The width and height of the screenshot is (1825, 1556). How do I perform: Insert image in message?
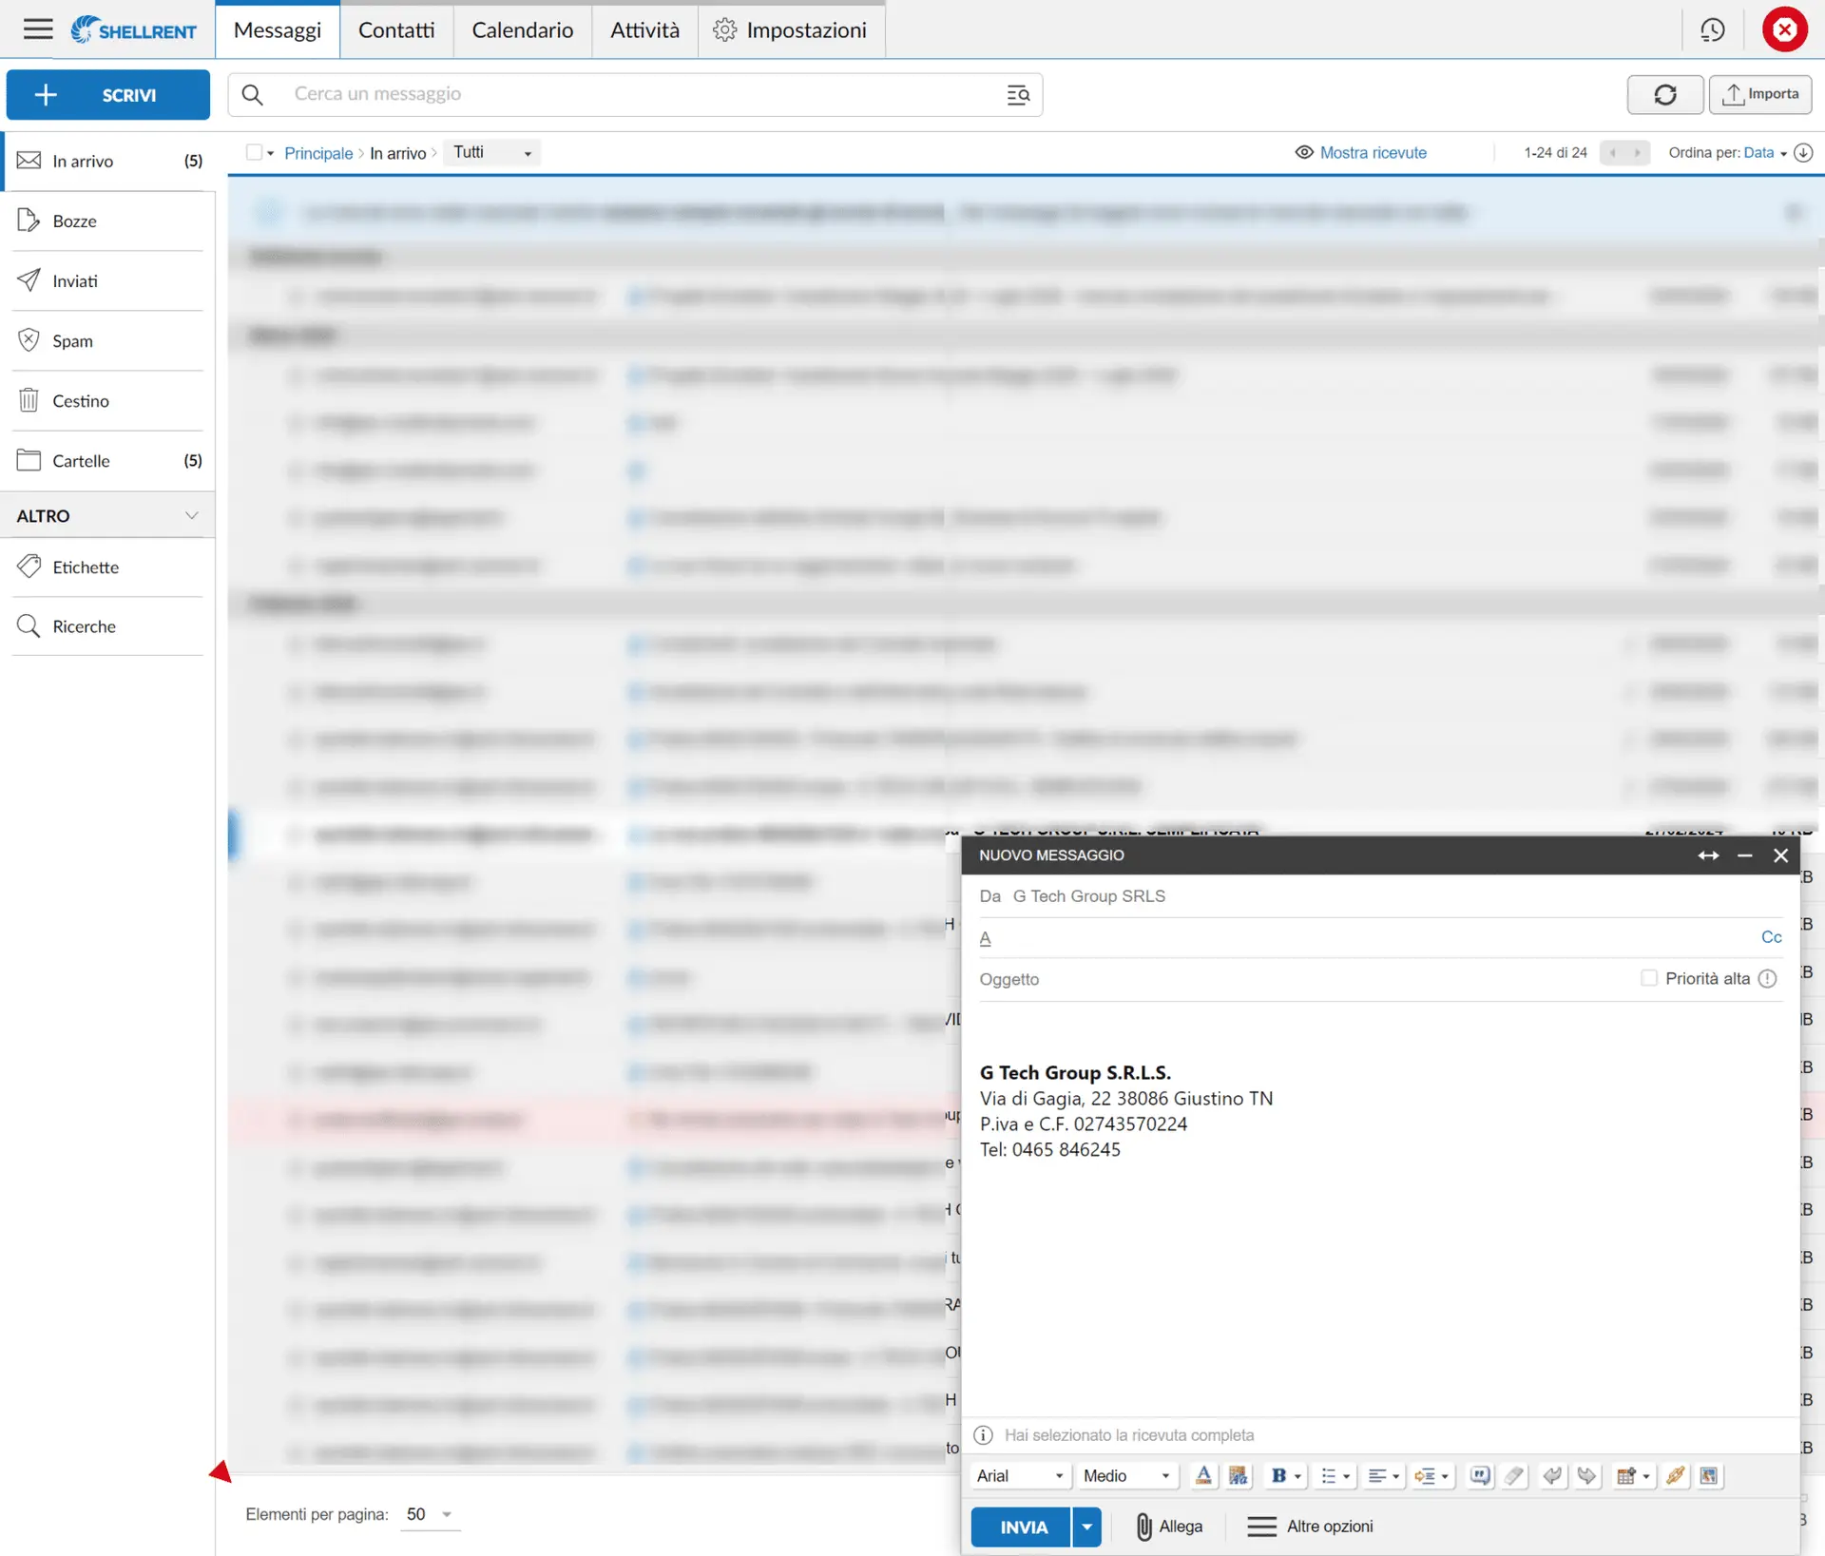[x=1708, y=1475]
